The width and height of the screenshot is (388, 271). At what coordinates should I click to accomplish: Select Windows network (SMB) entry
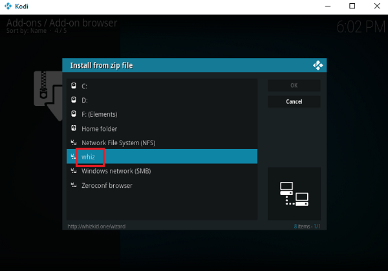pos(162,171)
